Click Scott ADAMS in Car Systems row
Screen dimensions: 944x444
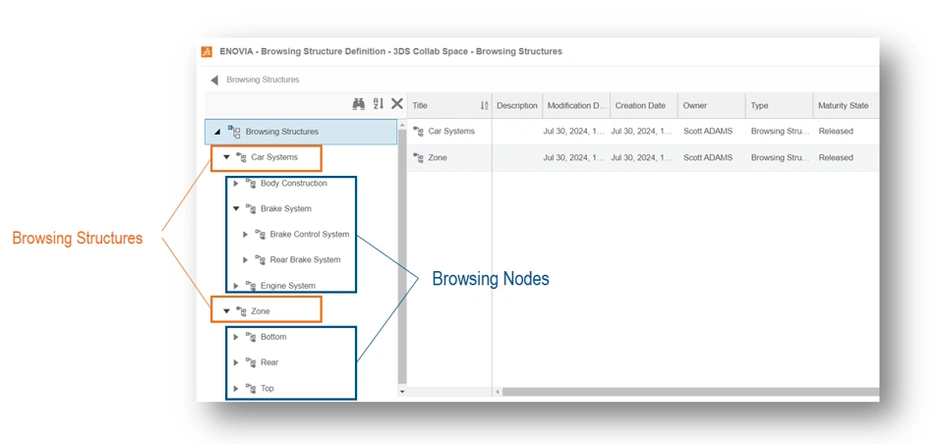click(708, 132)
